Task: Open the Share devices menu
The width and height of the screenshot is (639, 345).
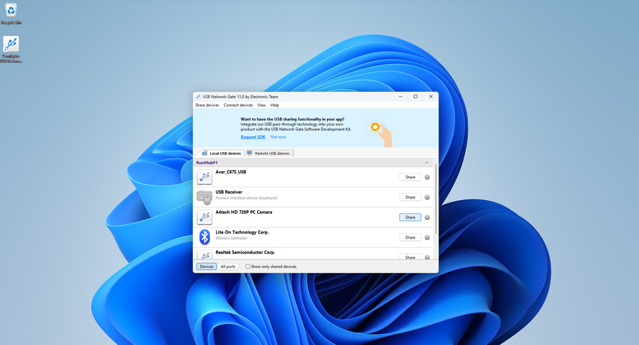Action: (x=207, y=105)
